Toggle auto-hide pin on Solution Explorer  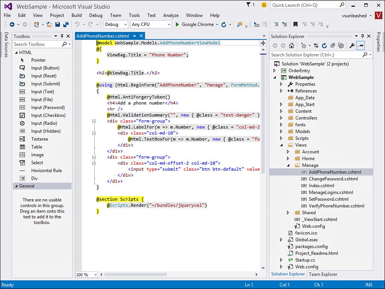click(x=362, y=36)
